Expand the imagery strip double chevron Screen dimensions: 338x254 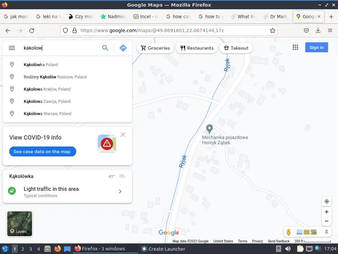326,232
